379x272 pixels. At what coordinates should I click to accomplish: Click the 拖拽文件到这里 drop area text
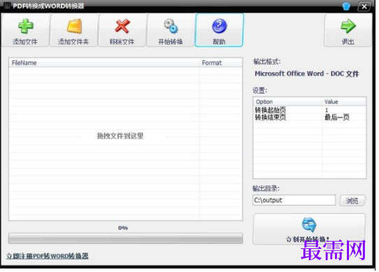tap(120, 136)
